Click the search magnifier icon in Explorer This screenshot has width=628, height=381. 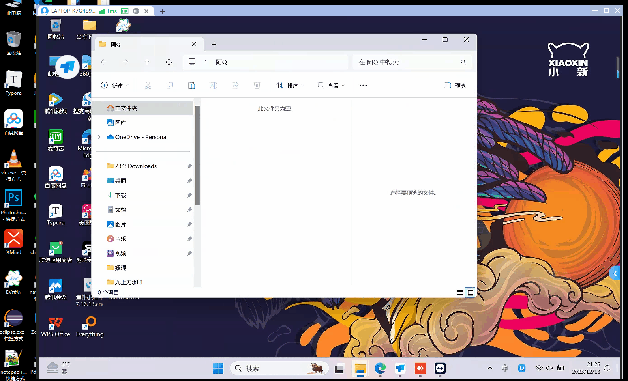click(x=463, y=62)
